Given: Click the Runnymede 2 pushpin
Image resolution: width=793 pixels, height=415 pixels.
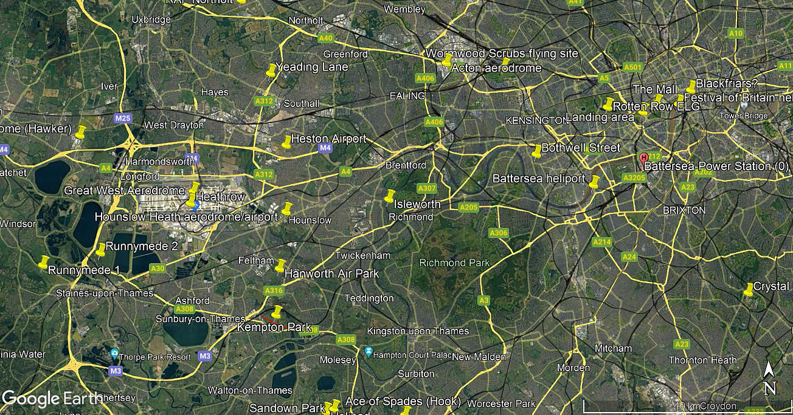Looking at the screenshot, I should [x=100, y=250].
